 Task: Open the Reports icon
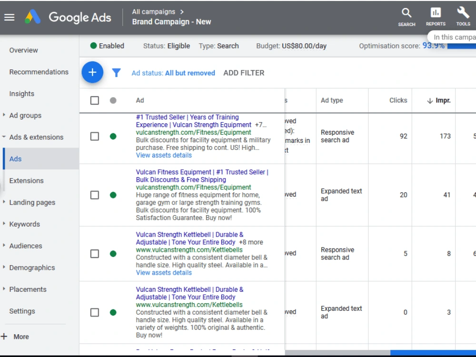coord(436,17)
